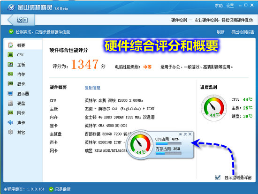Open the 主板 motherboard sidebar icon
This screenshot has width=258, height=194.
click(x=10, y=65)
